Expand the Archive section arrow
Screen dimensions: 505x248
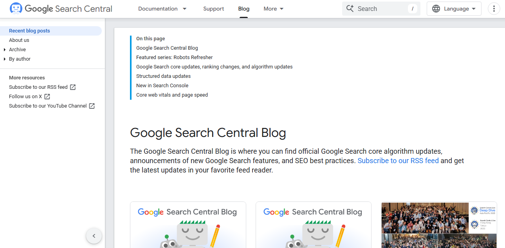[5, 50]
